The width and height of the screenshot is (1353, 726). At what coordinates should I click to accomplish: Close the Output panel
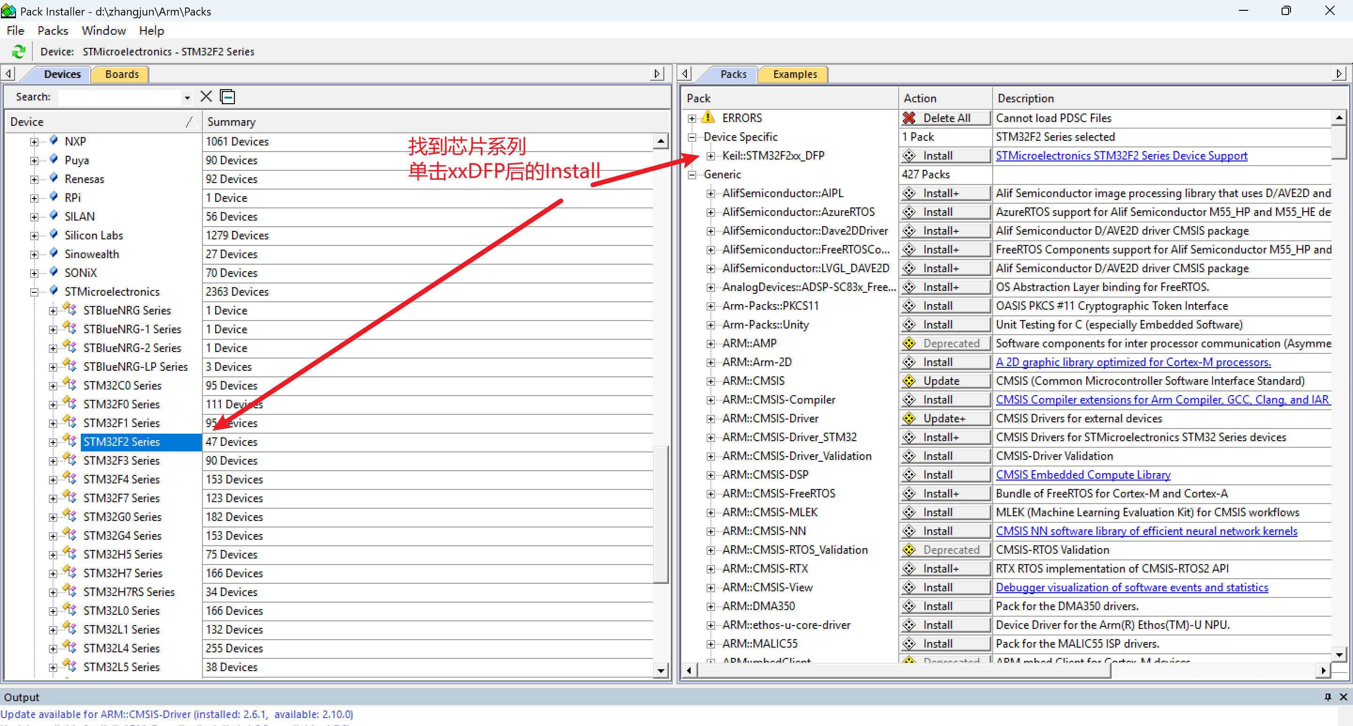point(1344,696)
